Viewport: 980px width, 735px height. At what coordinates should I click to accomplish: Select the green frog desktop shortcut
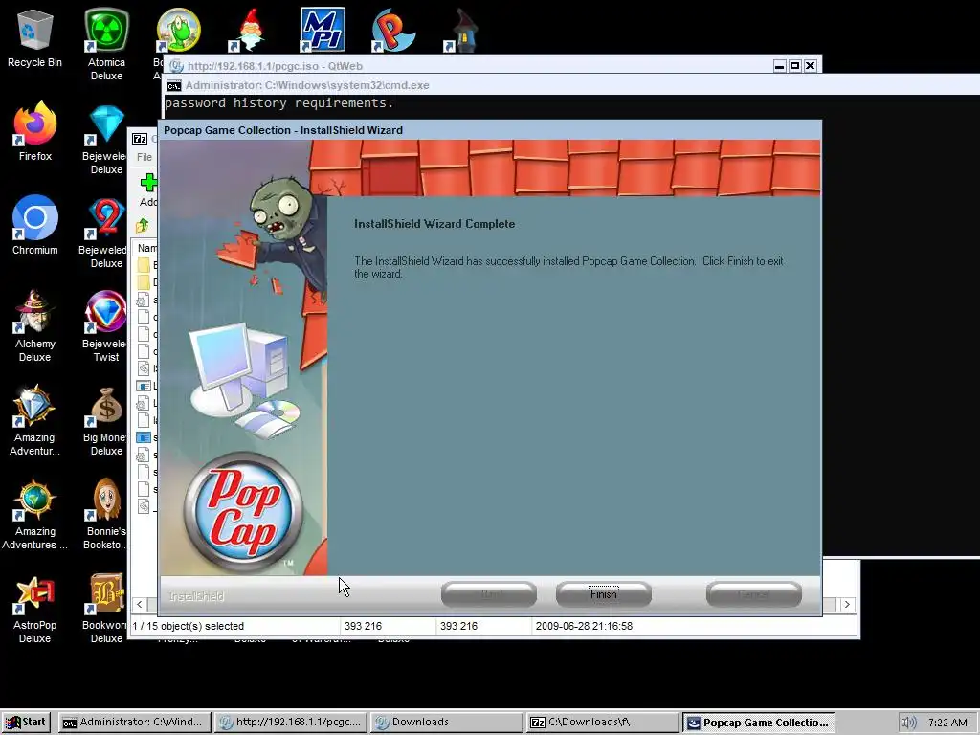tap(177, 30)
